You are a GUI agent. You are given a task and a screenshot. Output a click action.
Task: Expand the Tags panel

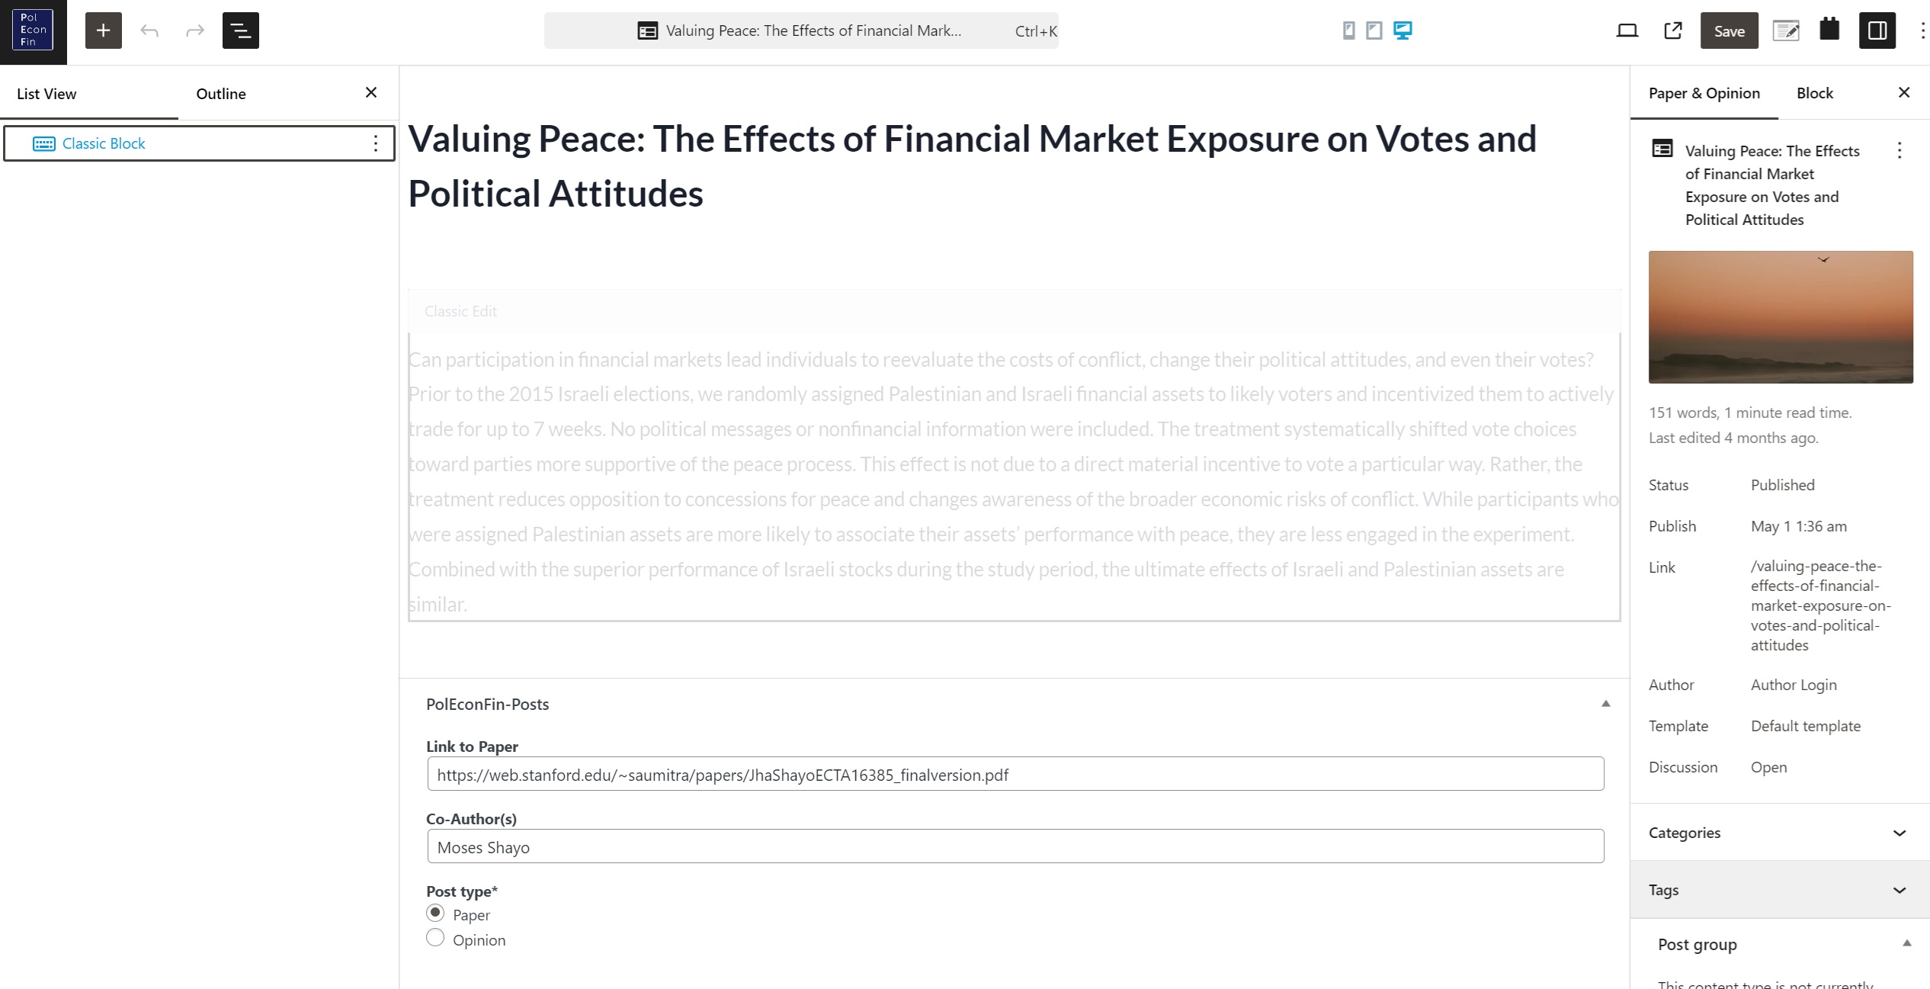click(1780, 890)
